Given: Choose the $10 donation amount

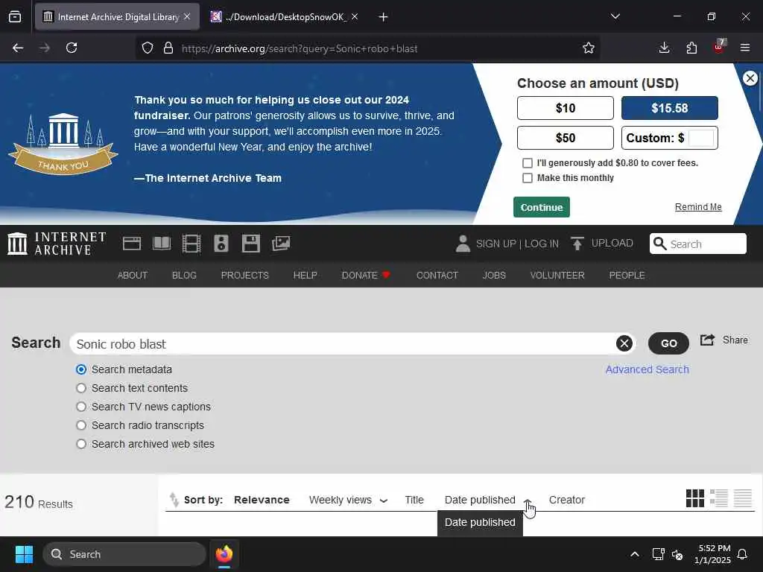Looking at the screenshot, I should click(565, 108).
